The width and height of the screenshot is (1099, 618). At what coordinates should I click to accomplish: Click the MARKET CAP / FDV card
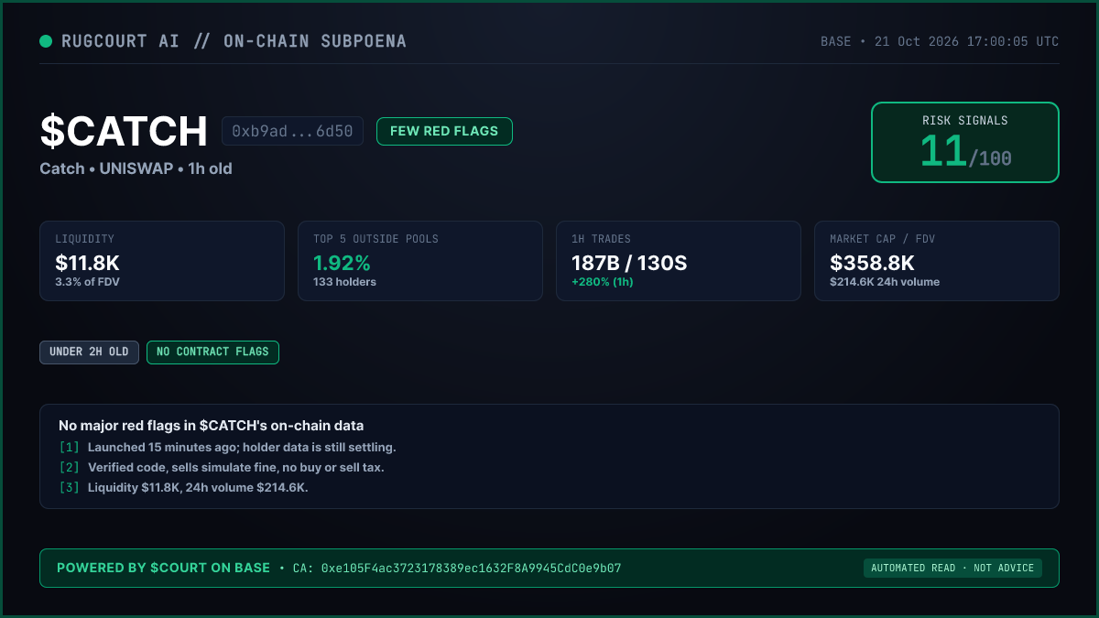(x=937, y=261)
